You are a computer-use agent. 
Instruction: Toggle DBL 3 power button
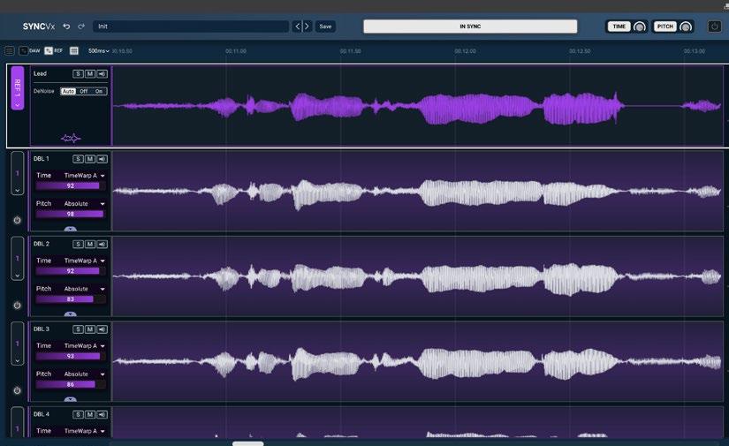(17, 390)
